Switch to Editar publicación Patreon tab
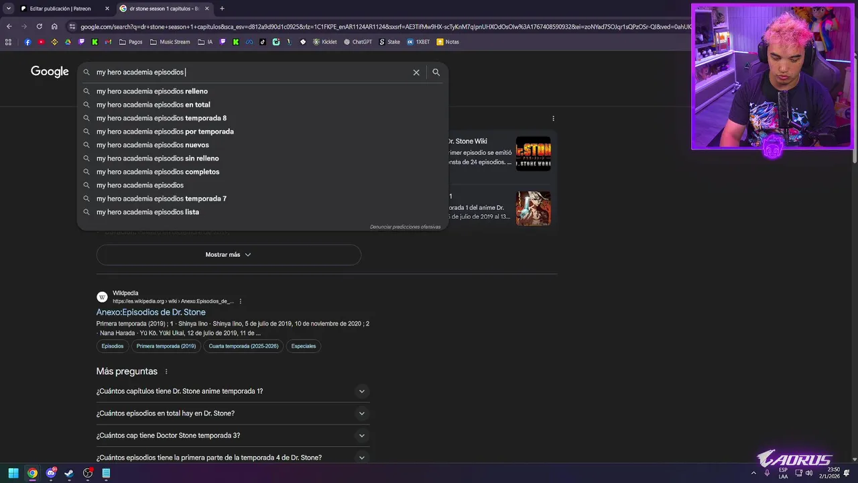This screenshot has height=483, width=858. click(65, 9)
